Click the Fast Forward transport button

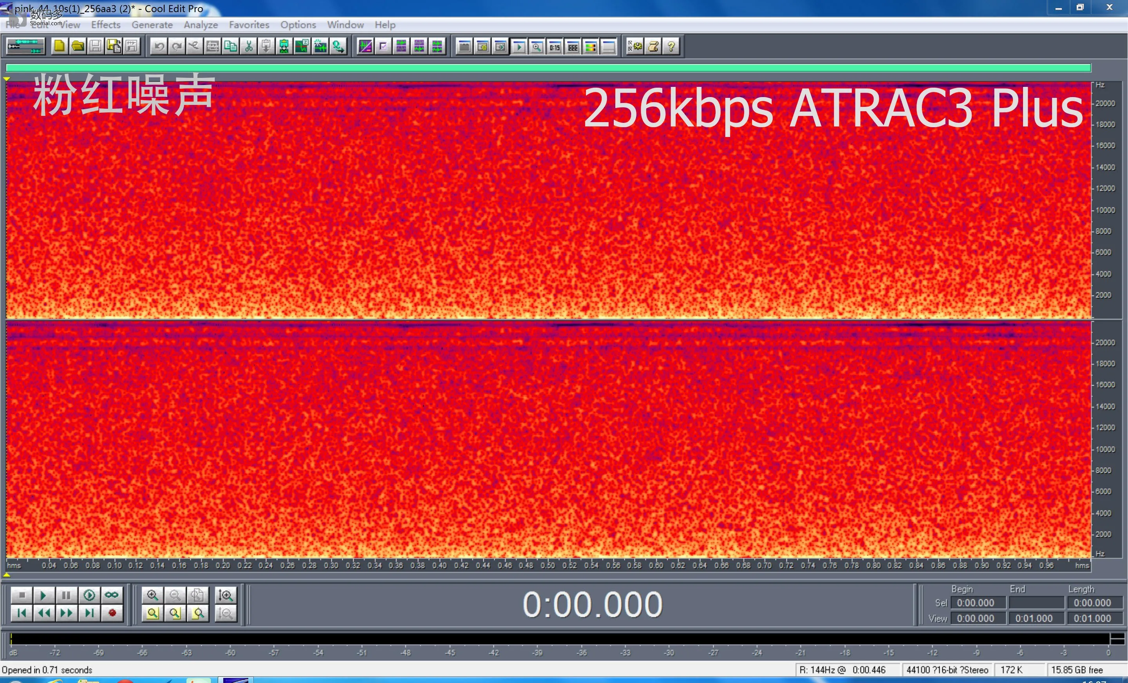pos(66,613)
